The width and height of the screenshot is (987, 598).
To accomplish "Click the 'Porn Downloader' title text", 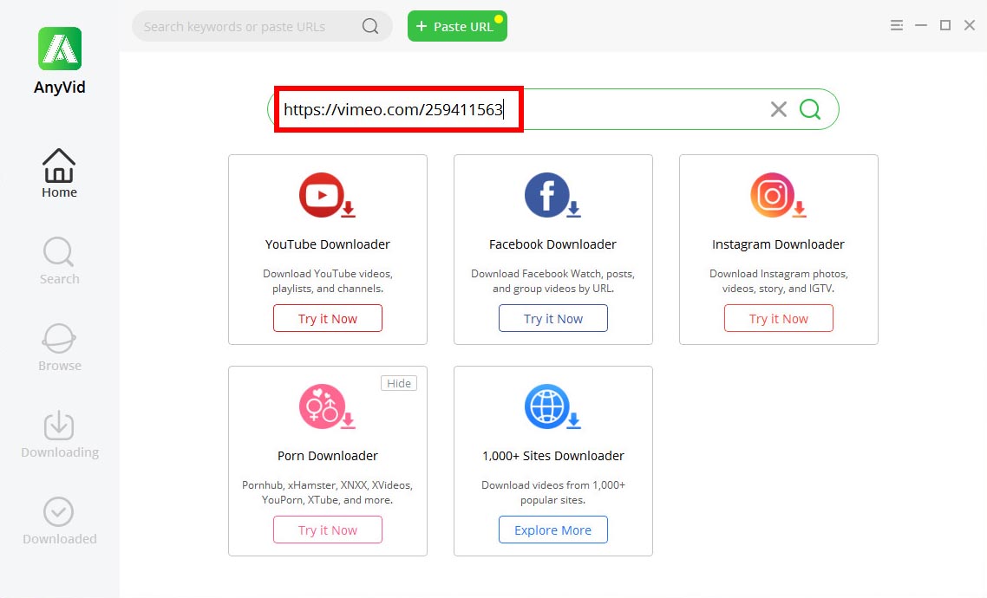I will pos(327,456).
